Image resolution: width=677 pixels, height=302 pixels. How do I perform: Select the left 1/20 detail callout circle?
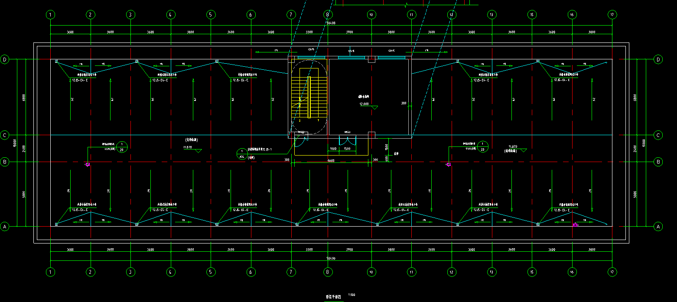pos(122,147)
